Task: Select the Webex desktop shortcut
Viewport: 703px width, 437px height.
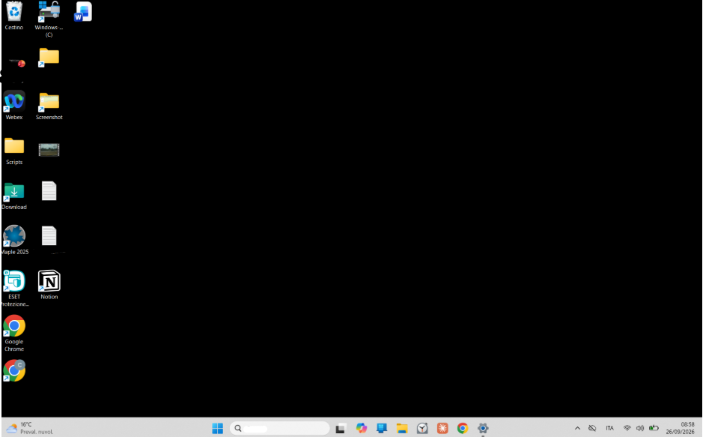Action: 14,106
